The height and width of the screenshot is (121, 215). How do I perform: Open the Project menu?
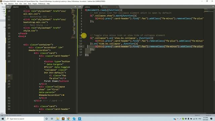(35, 4)
